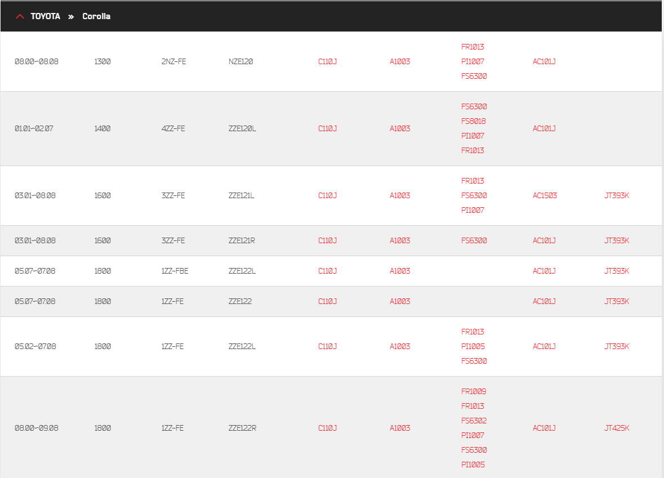The height and width of the screenshot is (478, 664).
Task: Select the 08.00~09.08 date cell
Action: pyautogui.click(x=37, y=428)
